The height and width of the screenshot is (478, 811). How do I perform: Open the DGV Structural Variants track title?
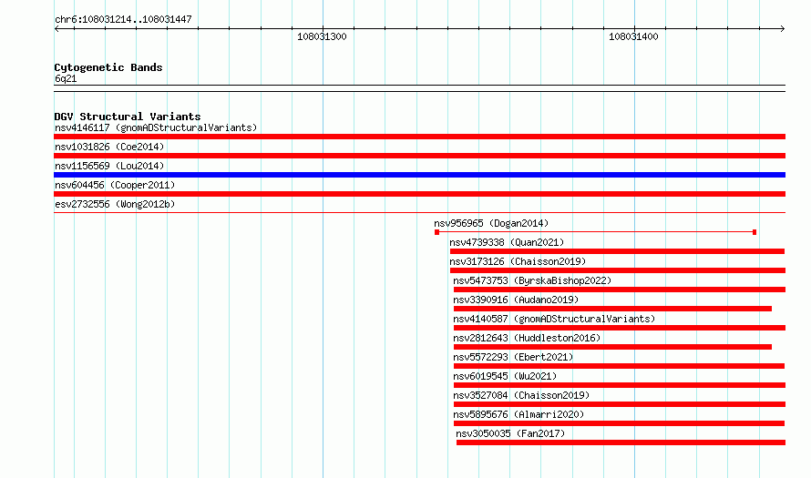coord(128,117)
